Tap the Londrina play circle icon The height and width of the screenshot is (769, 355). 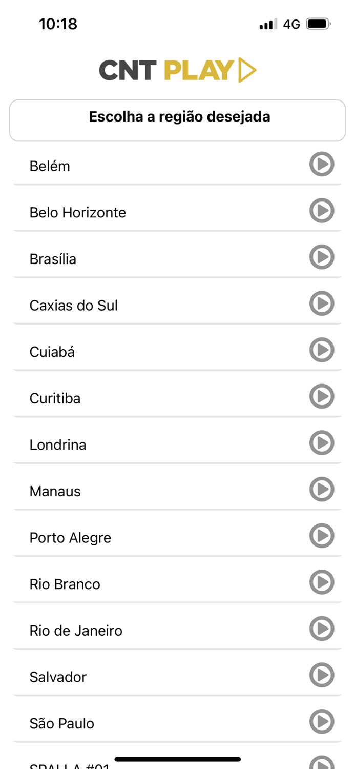point(322,443)
